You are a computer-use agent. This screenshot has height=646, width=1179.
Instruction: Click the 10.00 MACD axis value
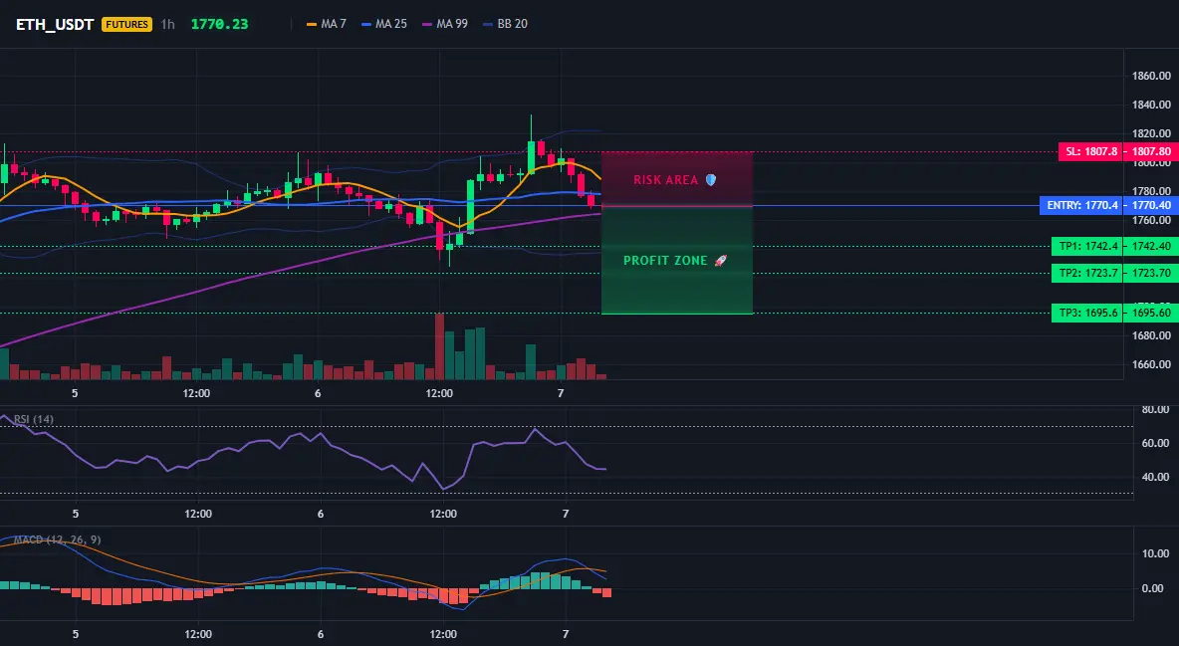click(x=1156, y=553)
